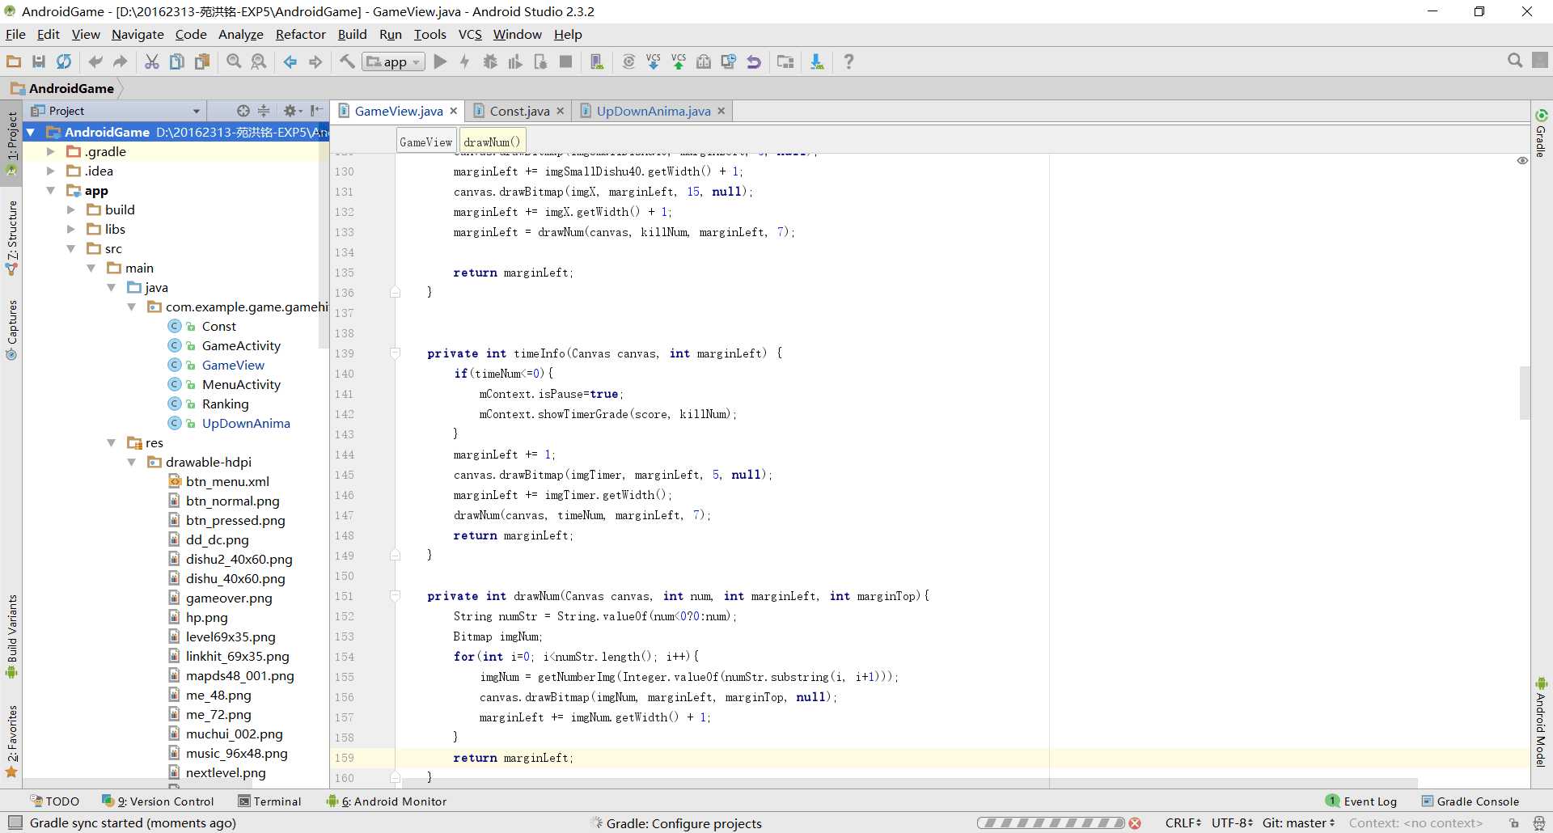The width and height of the screenshot is (1553, 833).
Task: Click the Cut scissors icon
Action: pos(151,61)
